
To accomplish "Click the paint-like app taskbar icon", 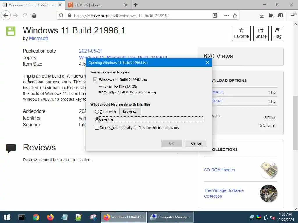I will pos(93,217).
